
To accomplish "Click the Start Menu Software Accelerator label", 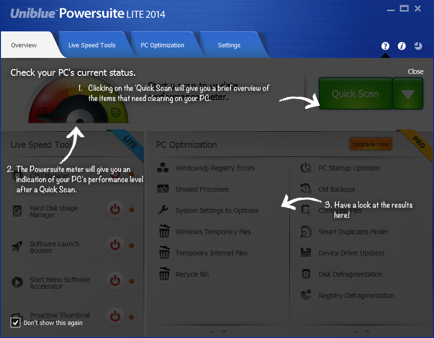I will [x=60, y=283].
